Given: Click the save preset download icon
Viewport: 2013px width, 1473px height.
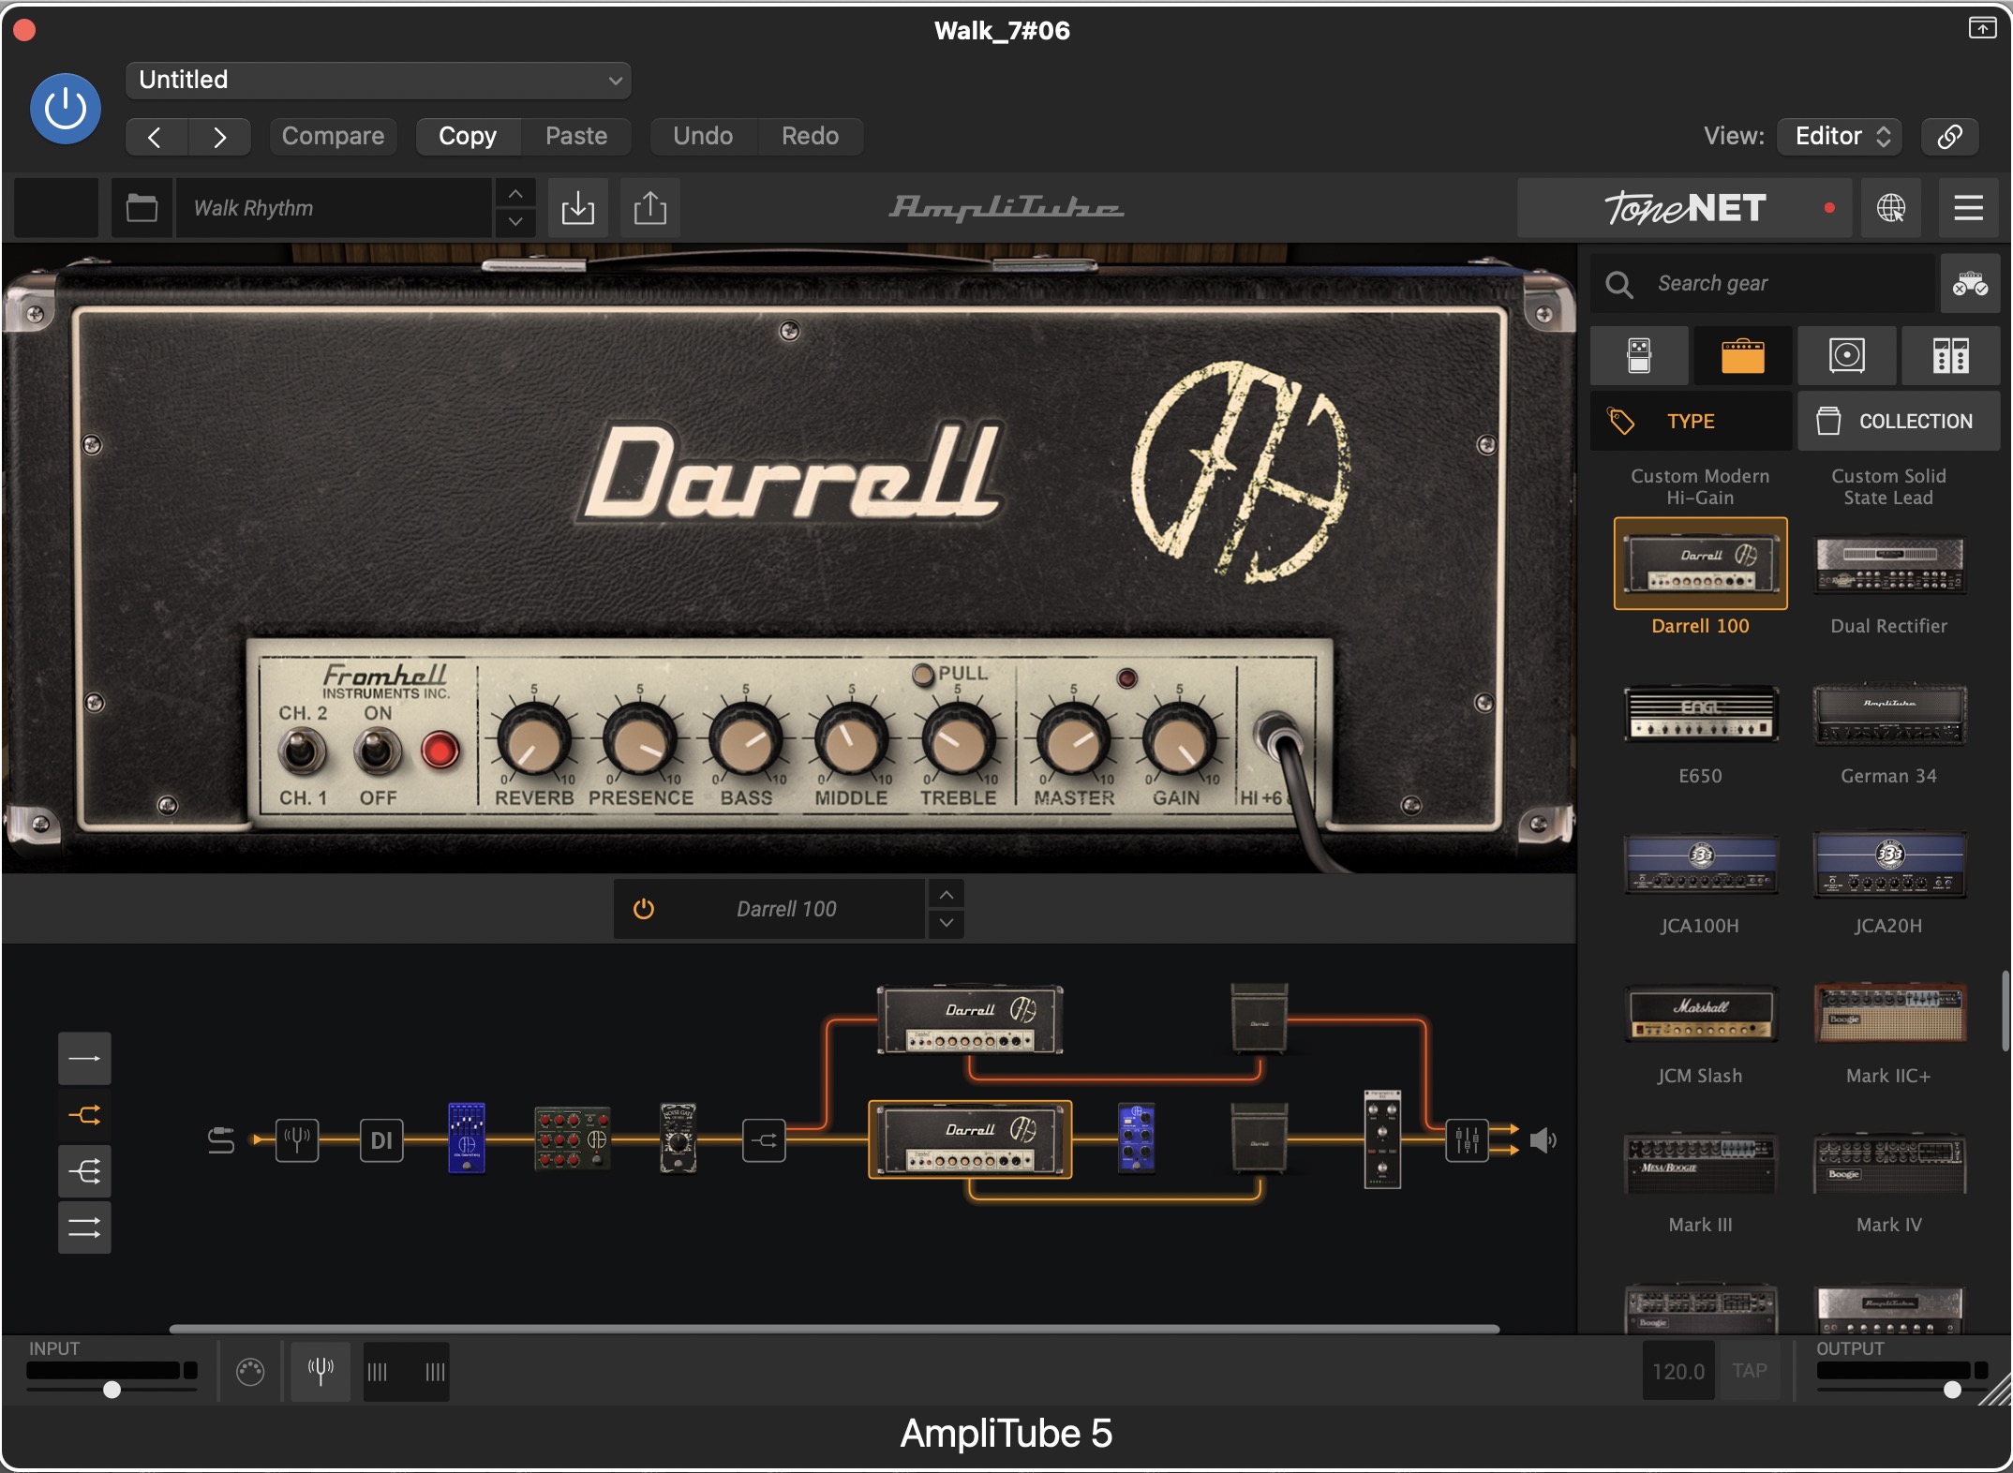Looking at the screenshot, I should pyautogui.click(x=577, y=208).
